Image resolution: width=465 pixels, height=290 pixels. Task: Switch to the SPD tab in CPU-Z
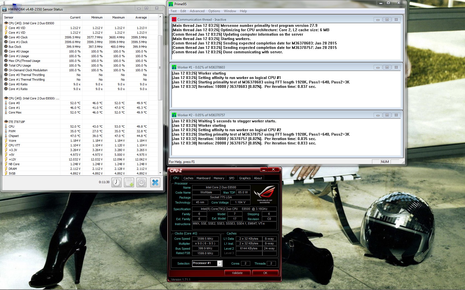(x=232, y=178)
